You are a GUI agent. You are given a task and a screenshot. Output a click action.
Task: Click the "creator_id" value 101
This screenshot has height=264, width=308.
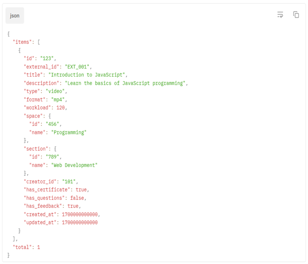tap(70, 182)
